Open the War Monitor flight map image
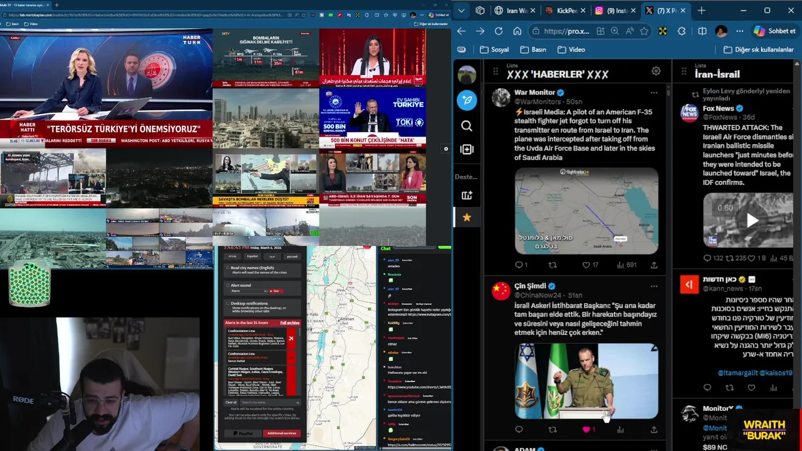The height and width of the screenshot is (451, 802). (586, 210)
